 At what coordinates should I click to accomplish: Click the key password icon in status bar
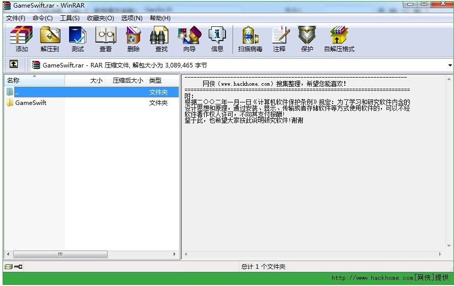tap(18, 267)
